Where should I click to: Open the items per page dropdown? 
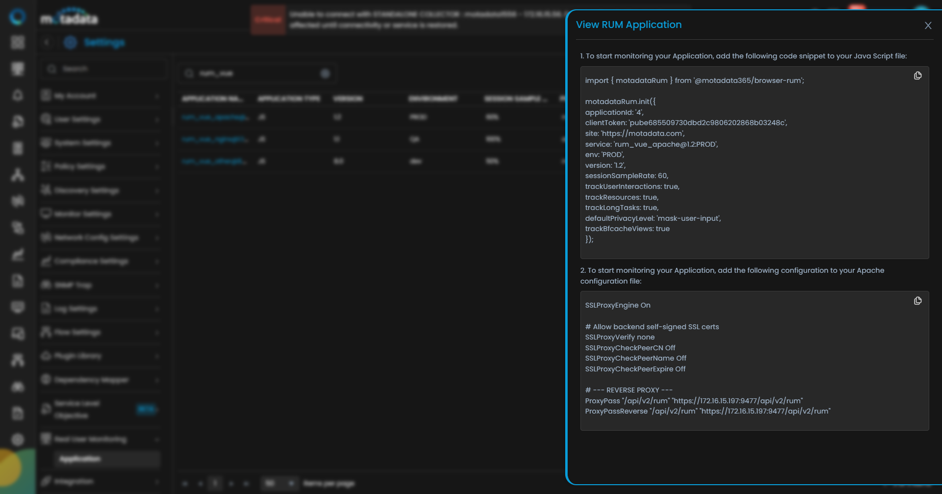coord(279,483)
